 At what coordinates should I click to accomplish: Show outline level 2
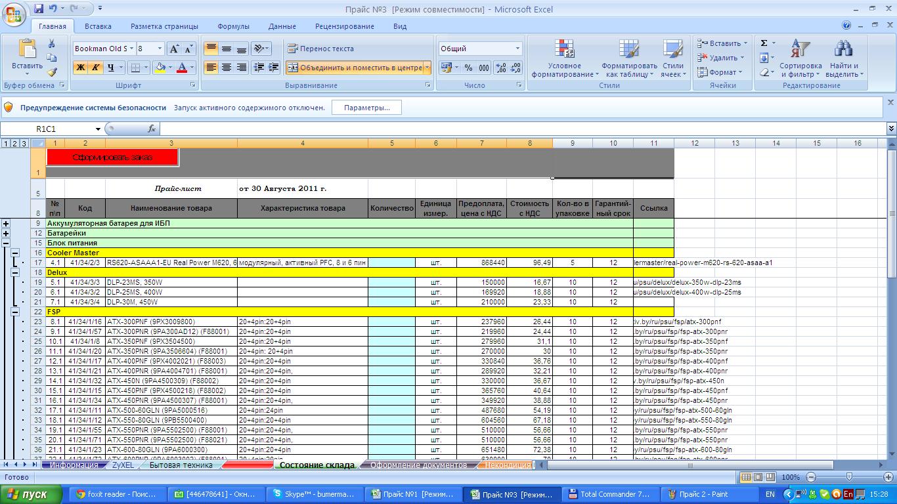click(15, 144)
